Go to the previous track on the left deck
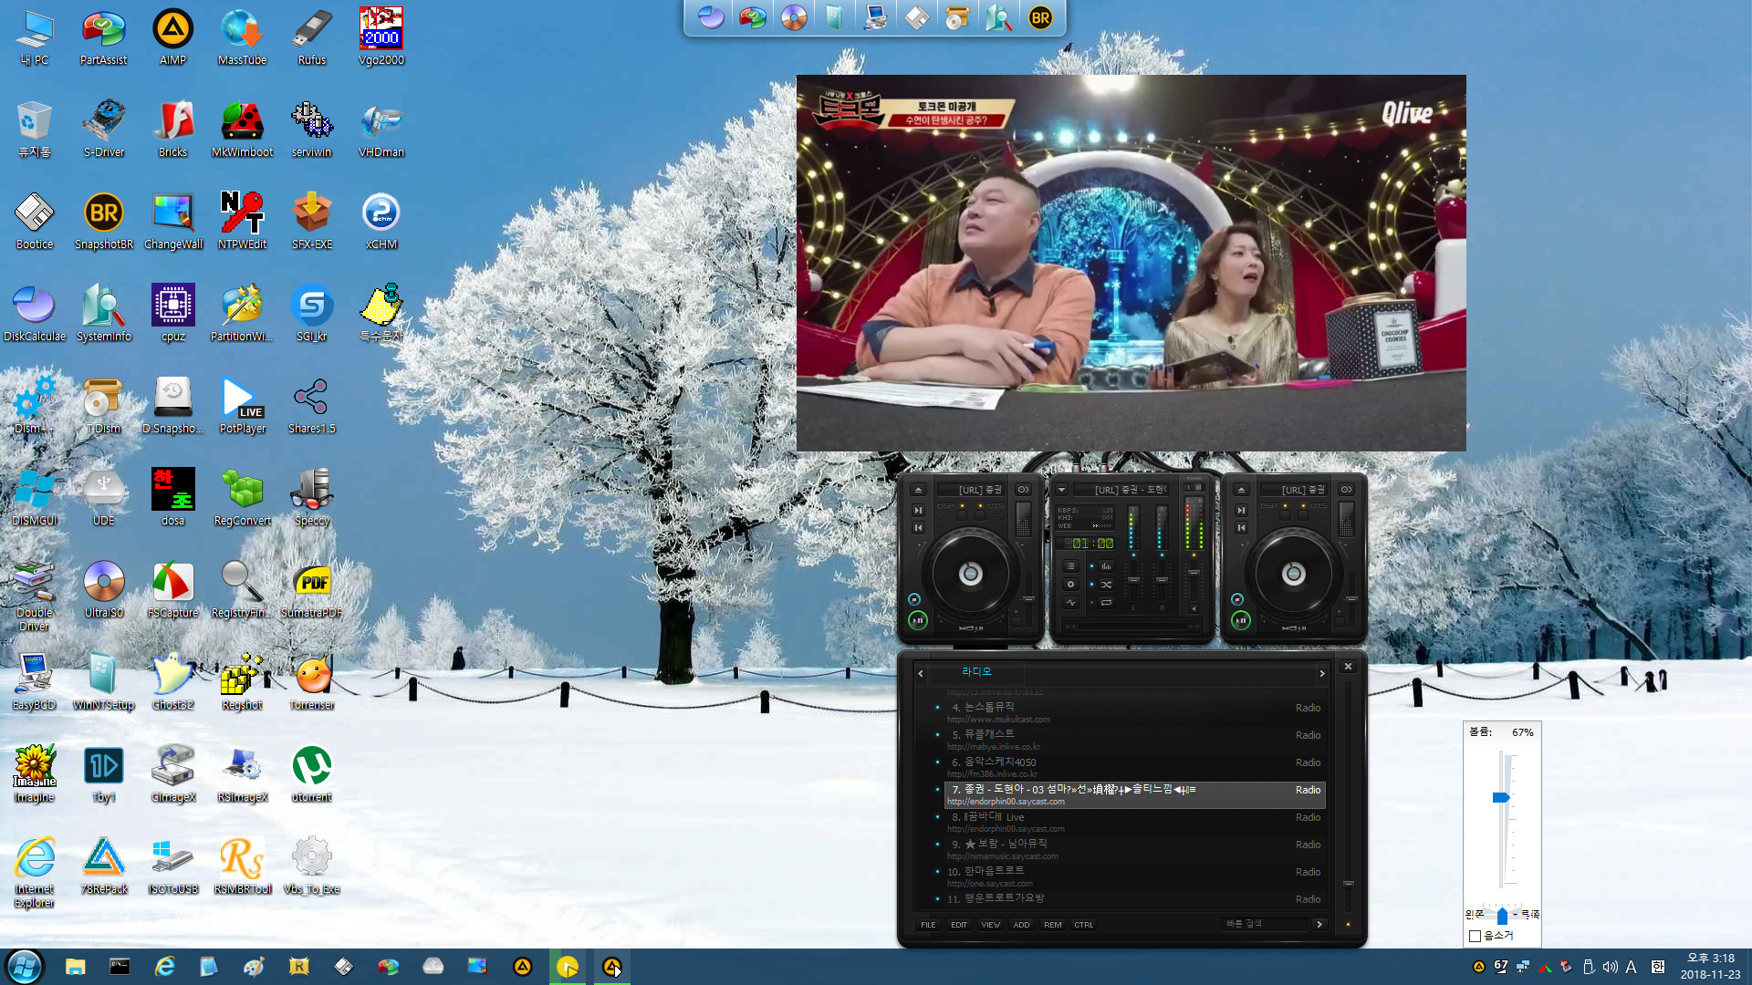Viewport: 1752px width, 985px height. pyautogui.click(x=919, y=527)
